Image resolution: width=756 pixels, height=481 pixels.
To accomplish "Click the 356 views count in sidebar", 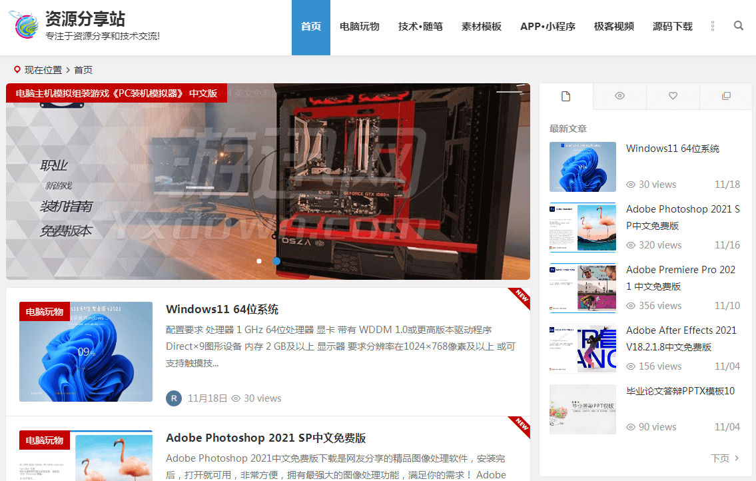I will click(660, 306).
